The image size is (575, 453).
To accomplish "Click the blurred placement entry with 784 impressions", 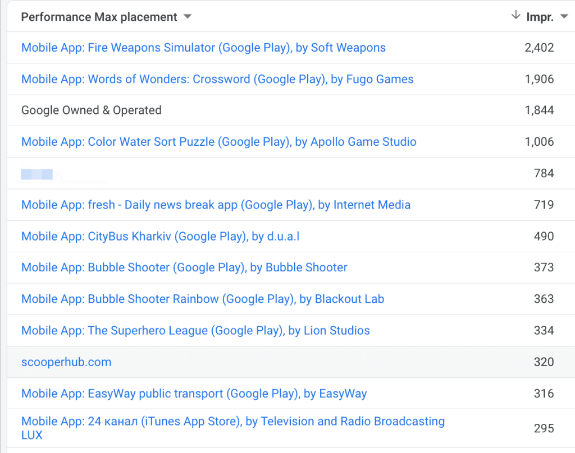I will (37, 174).
